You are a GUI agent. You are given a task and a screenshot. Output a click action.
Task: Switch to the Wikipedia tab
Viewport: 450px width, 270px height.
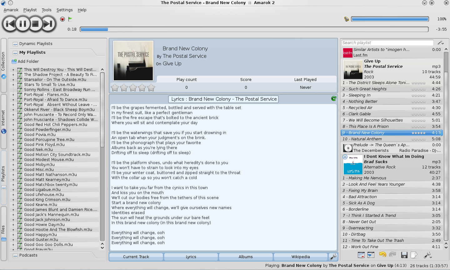coord(301,257)
